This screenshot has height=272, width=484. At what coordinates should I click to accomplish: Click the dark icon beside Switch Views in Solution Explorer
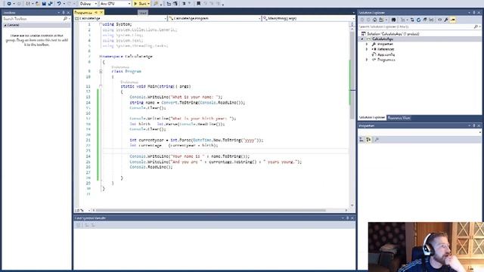[393, 20]
